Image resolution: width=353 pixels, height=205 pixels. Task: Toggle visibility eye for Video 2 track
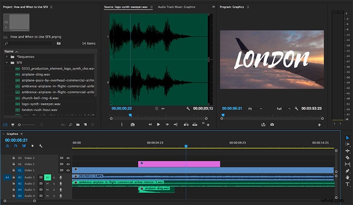point(68,164)
